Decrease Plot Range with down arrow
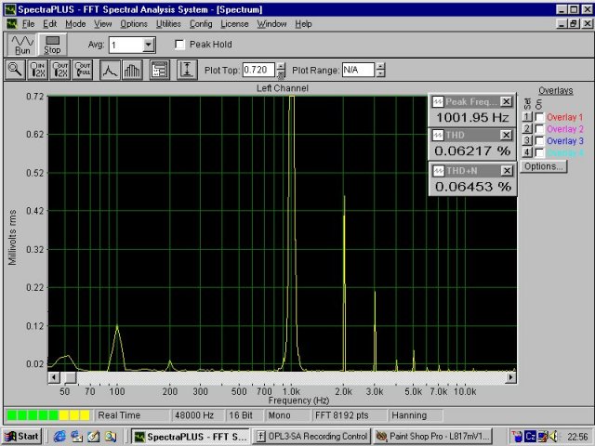 click(x=380, y=74)
